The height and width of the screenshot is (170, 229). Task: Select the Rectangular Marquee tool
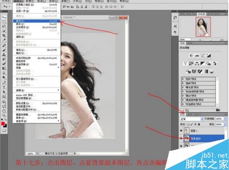click(x=4, y=22)
